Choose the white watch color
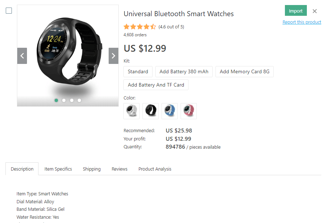 (x=132, y=111)
